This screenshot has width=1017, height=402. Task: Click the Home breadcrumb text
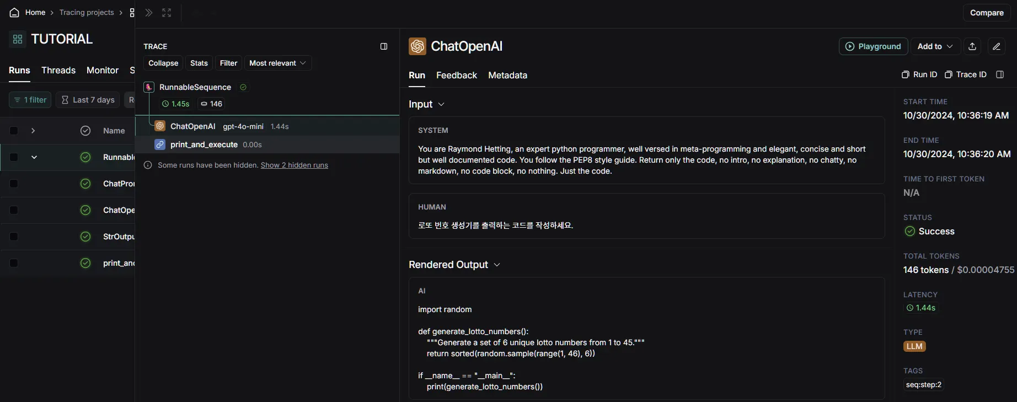coord(35,13)
